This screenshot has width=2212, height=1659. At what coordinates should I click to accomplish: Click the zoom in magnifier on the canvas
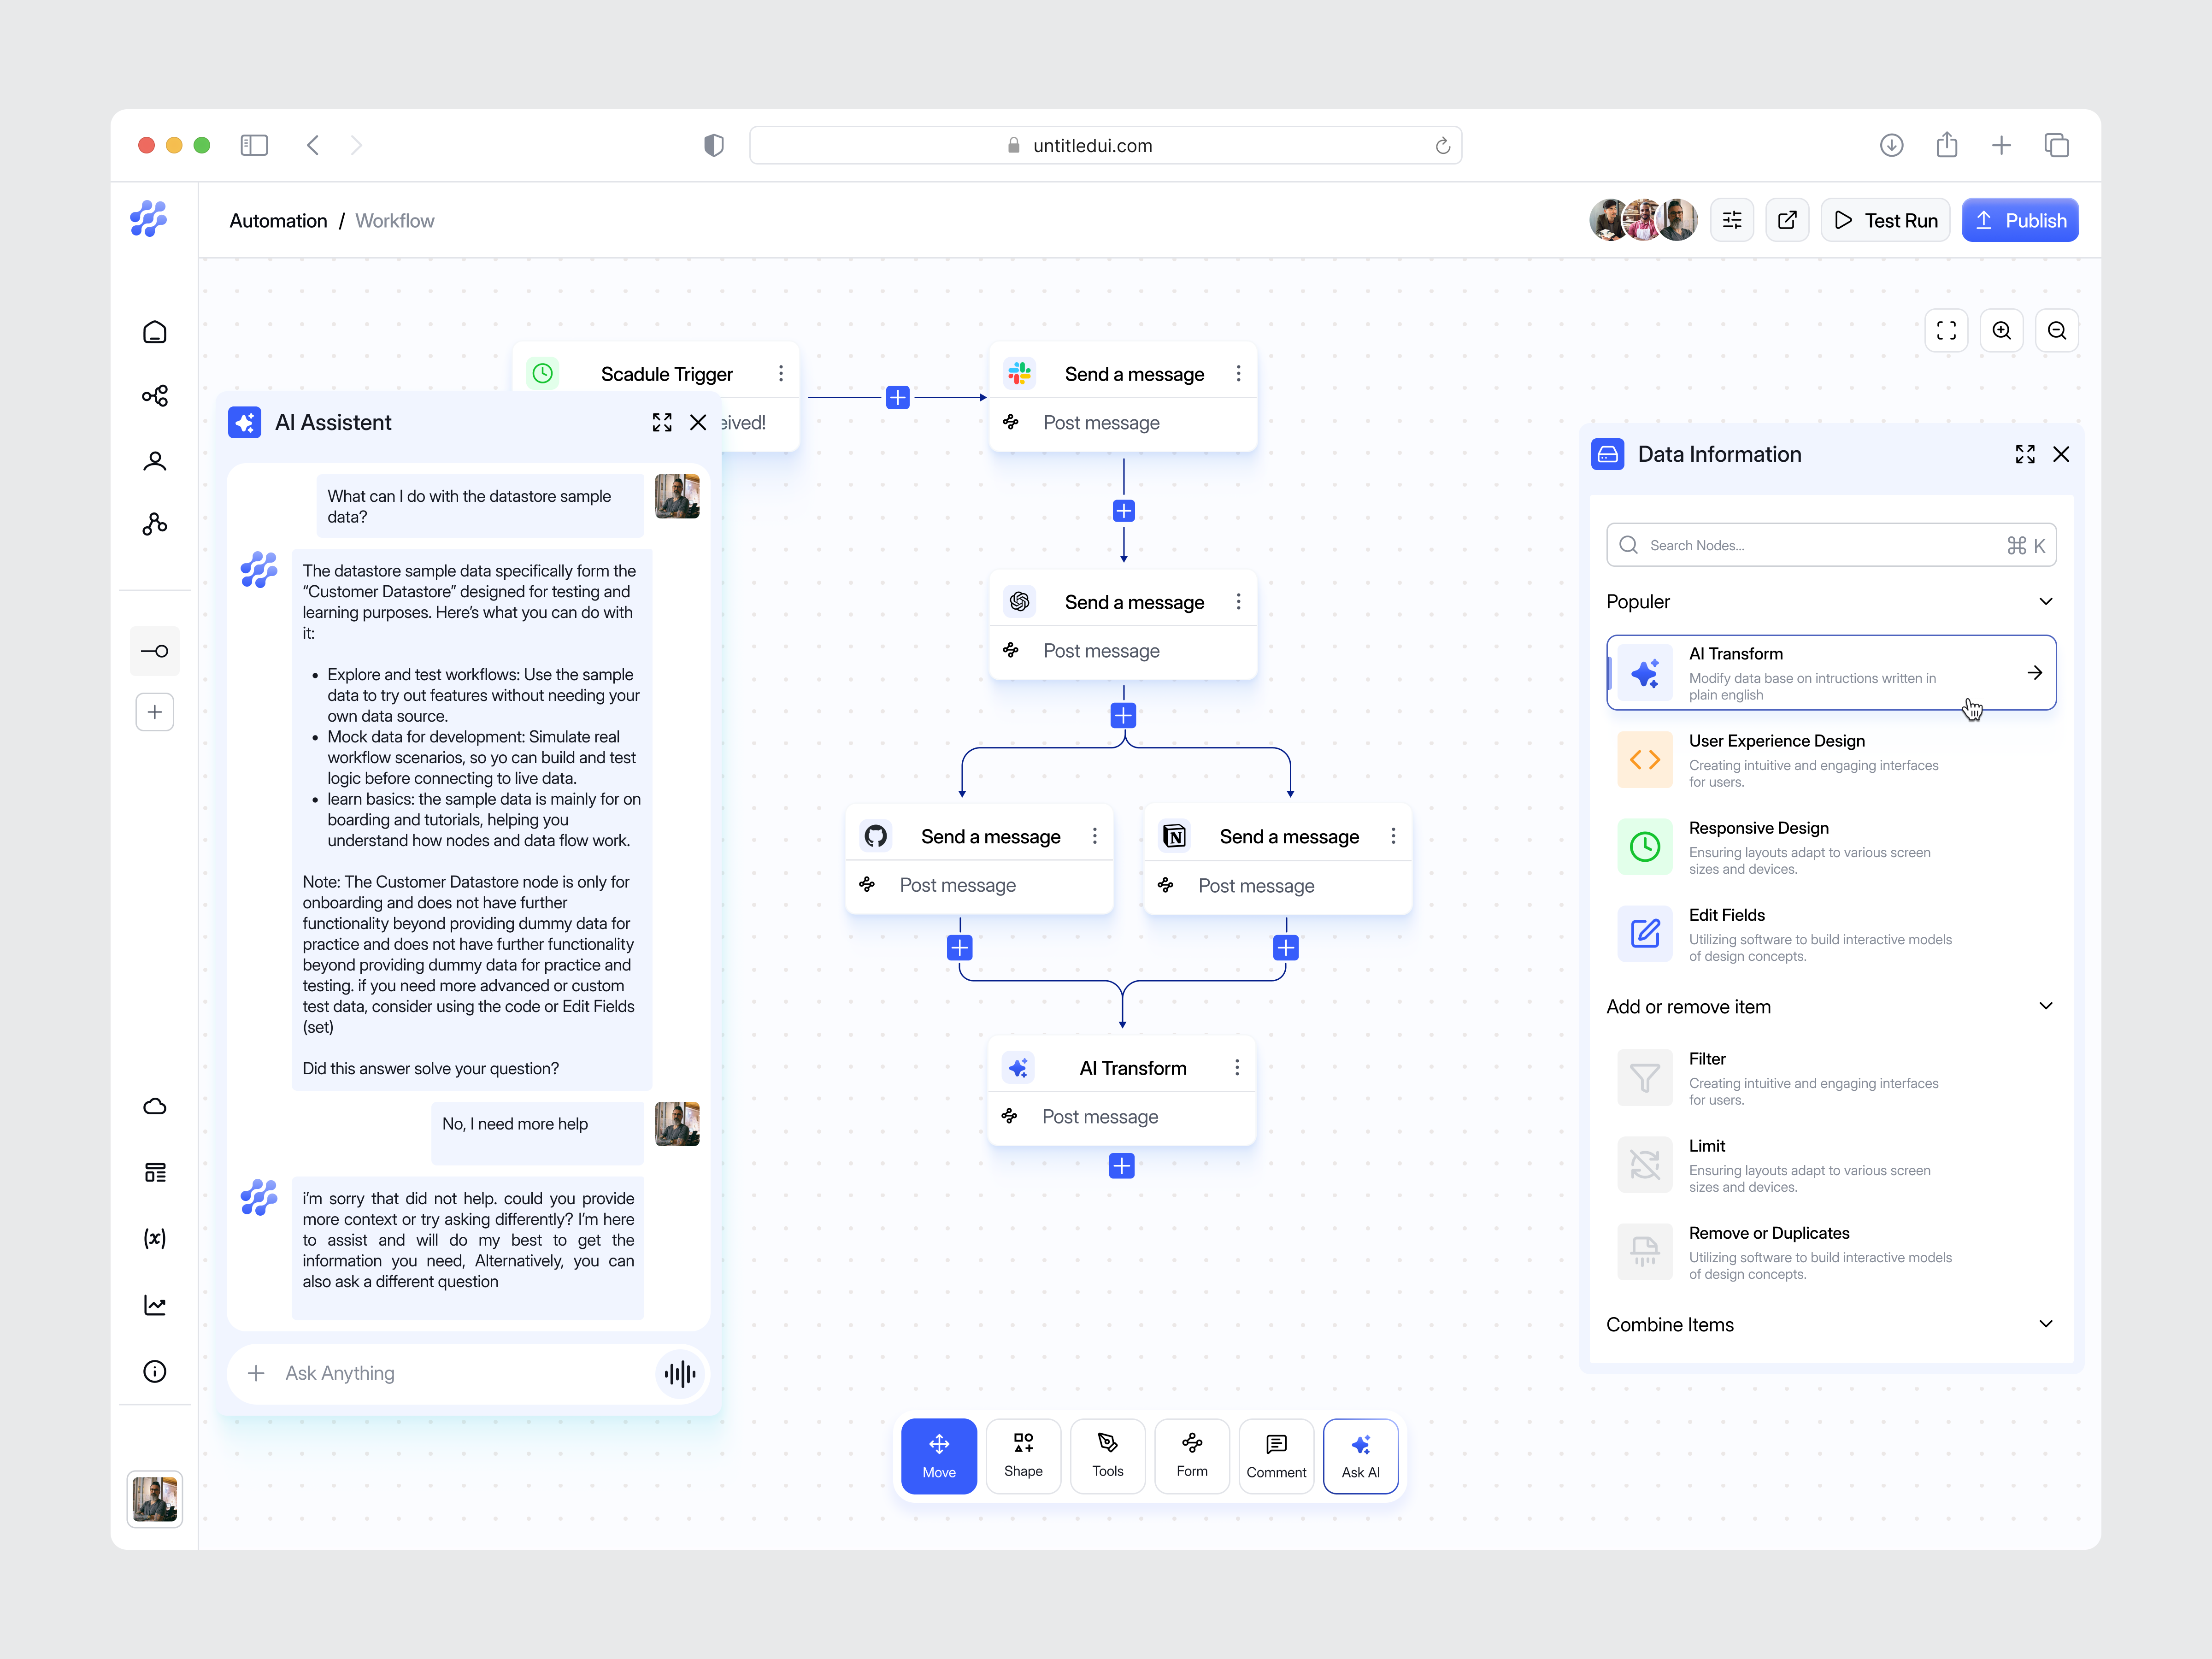2002,330
